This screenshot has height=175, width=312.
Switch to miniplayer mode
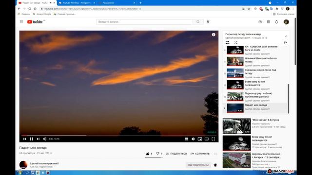pyautogui.click(x=200, y=139)
